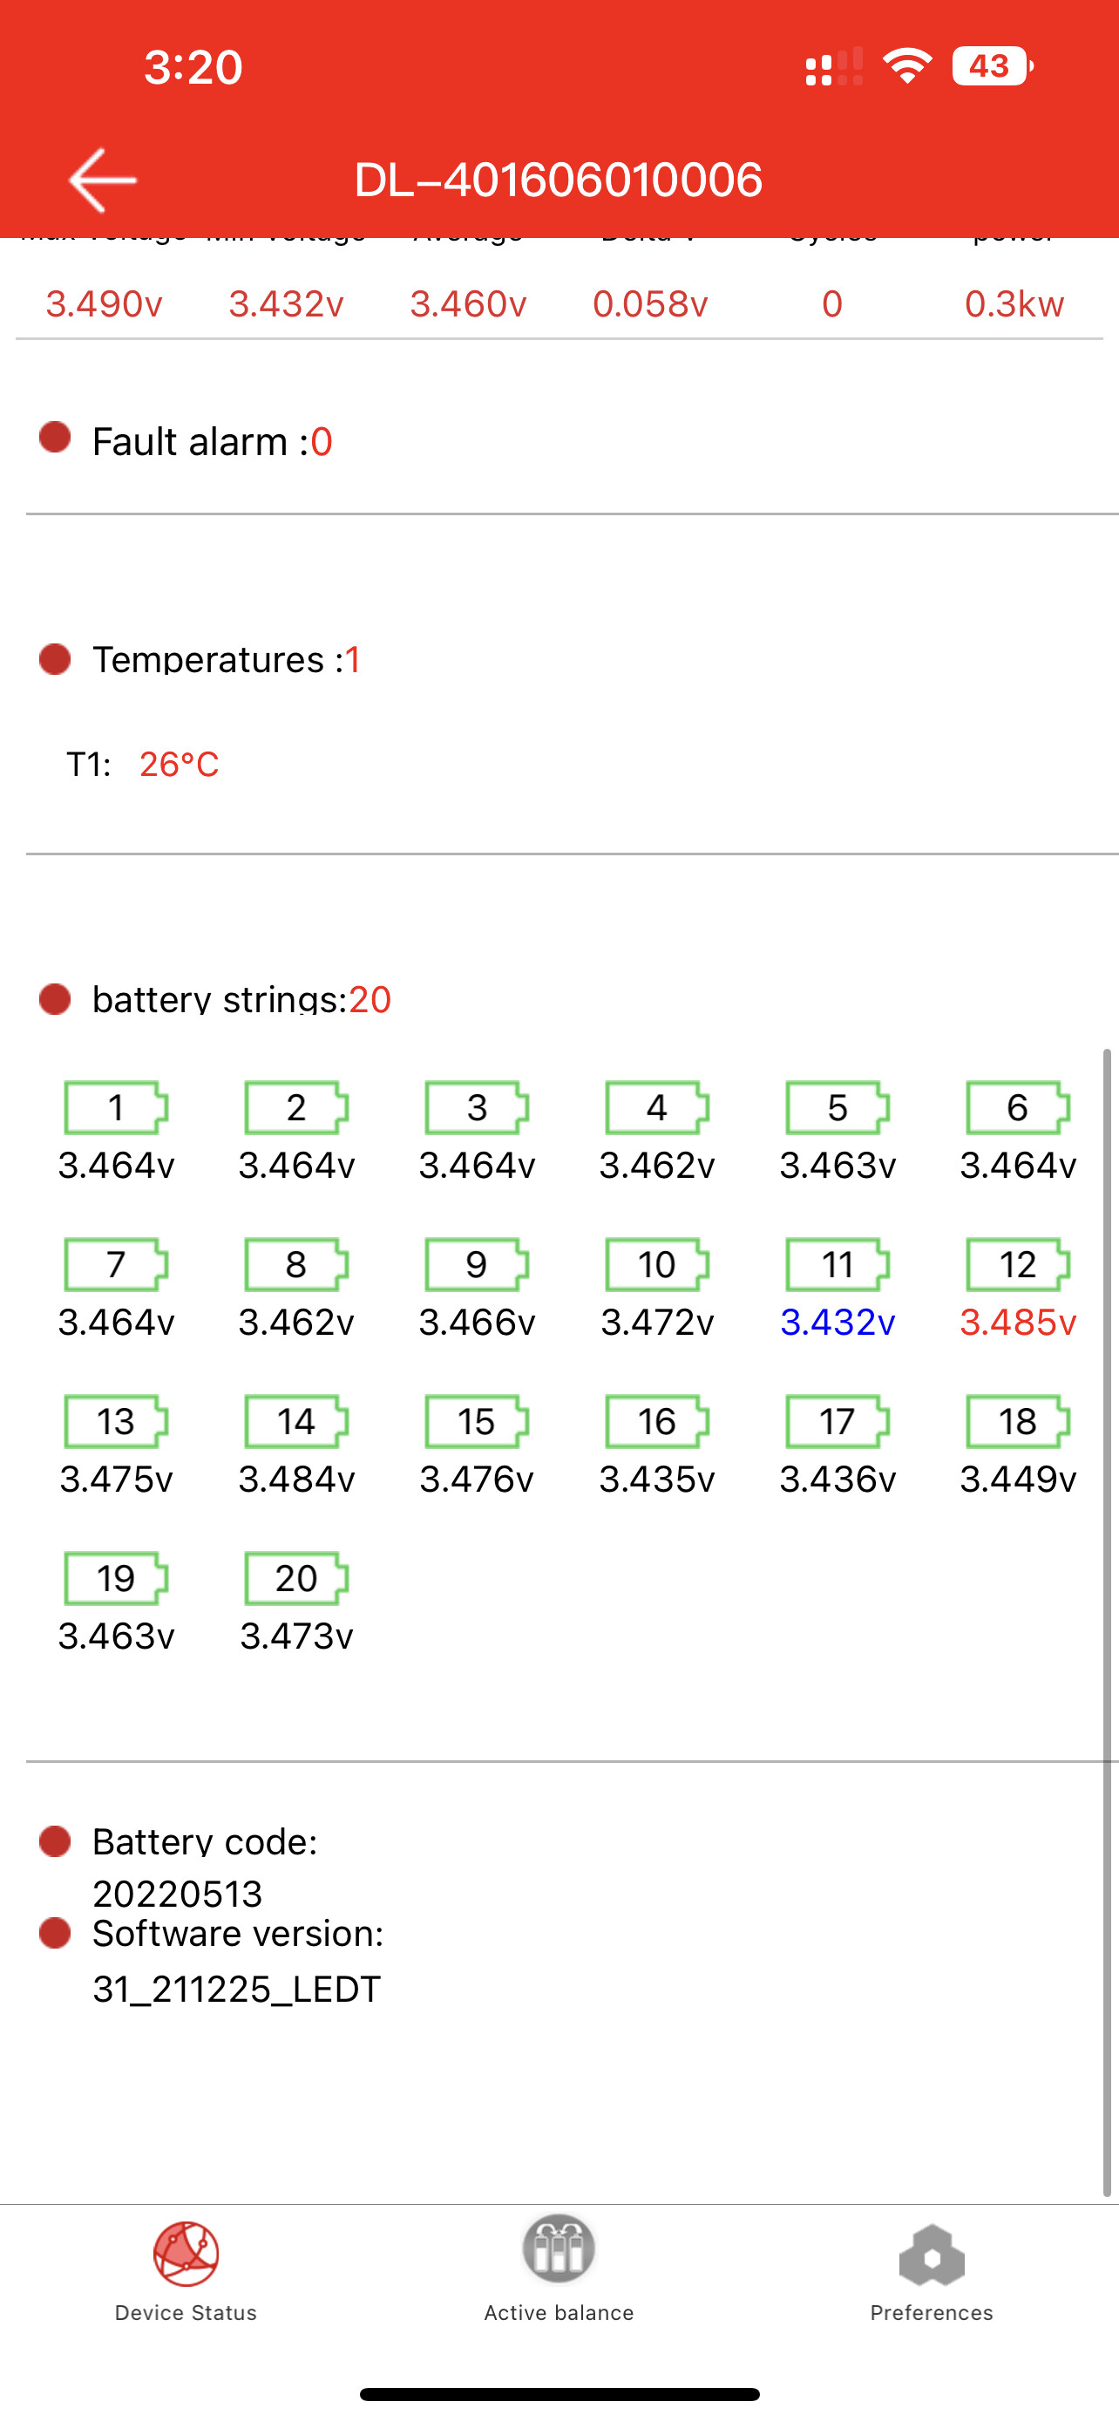Open the Preferences tab icon
This screenshot has width=1119, height=2422.
point(931,2255)
